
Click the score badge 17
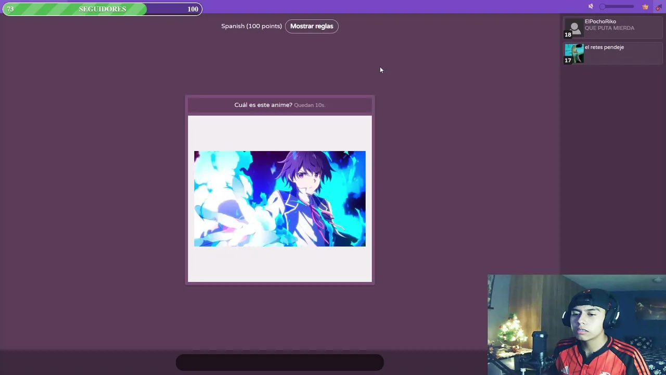click(568, 60)
